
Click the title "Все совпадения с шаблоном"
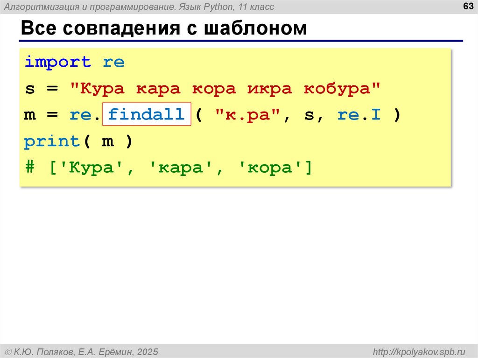[x=163, y=29]
